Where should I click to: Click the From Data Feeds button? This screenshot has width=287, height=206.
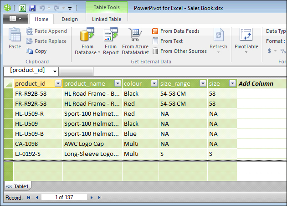click(175, 31)
